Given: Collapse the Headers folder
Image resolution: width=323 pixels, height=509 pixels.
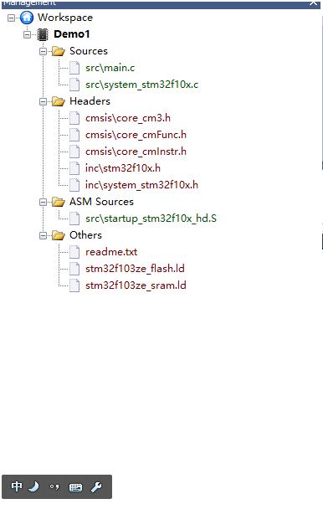Looking at the screenshot, I should 43,101.
